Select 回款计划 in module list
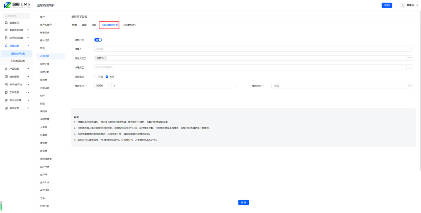Image resolution: width=421 pixels, height=213 pixels. [x=45, y=72]
